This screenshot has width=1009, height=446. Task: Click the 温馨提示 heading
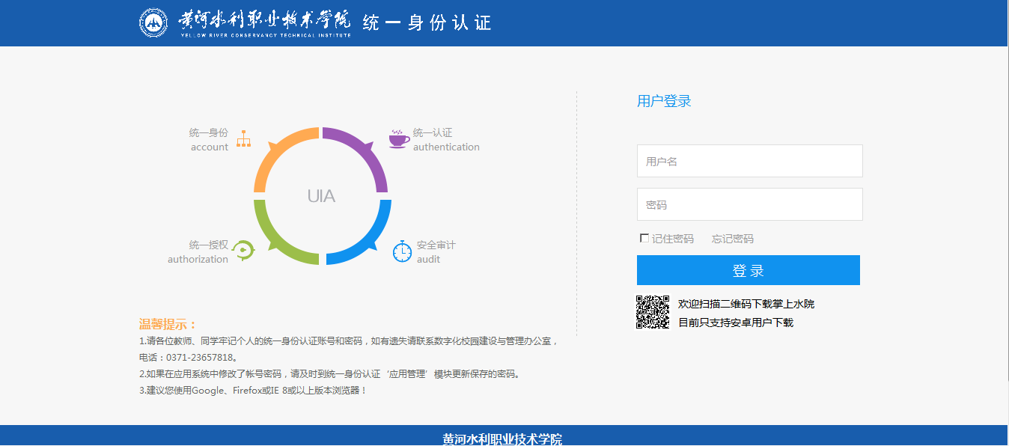click(168, 324)
